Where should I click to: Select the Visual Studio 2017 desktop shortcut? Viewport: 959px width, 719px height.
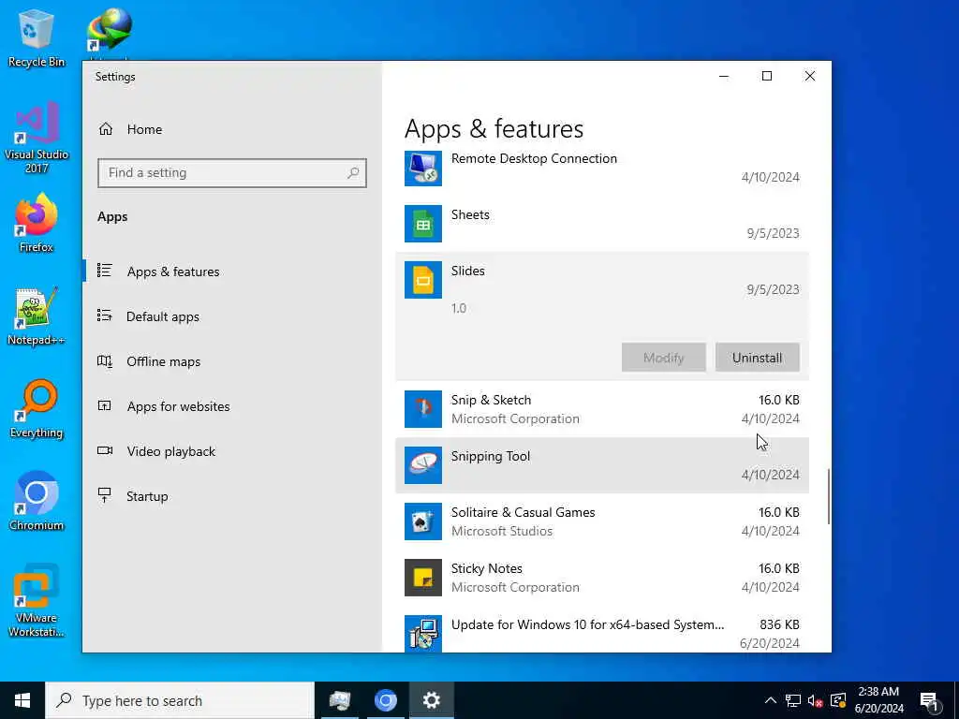coord(37,138)
